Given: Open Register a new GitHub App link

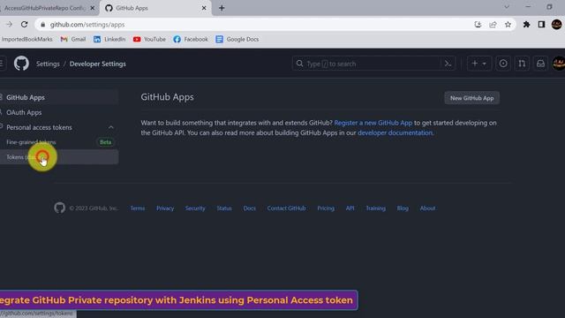Looking at the screenshot, I should click(x=373, y=123).
